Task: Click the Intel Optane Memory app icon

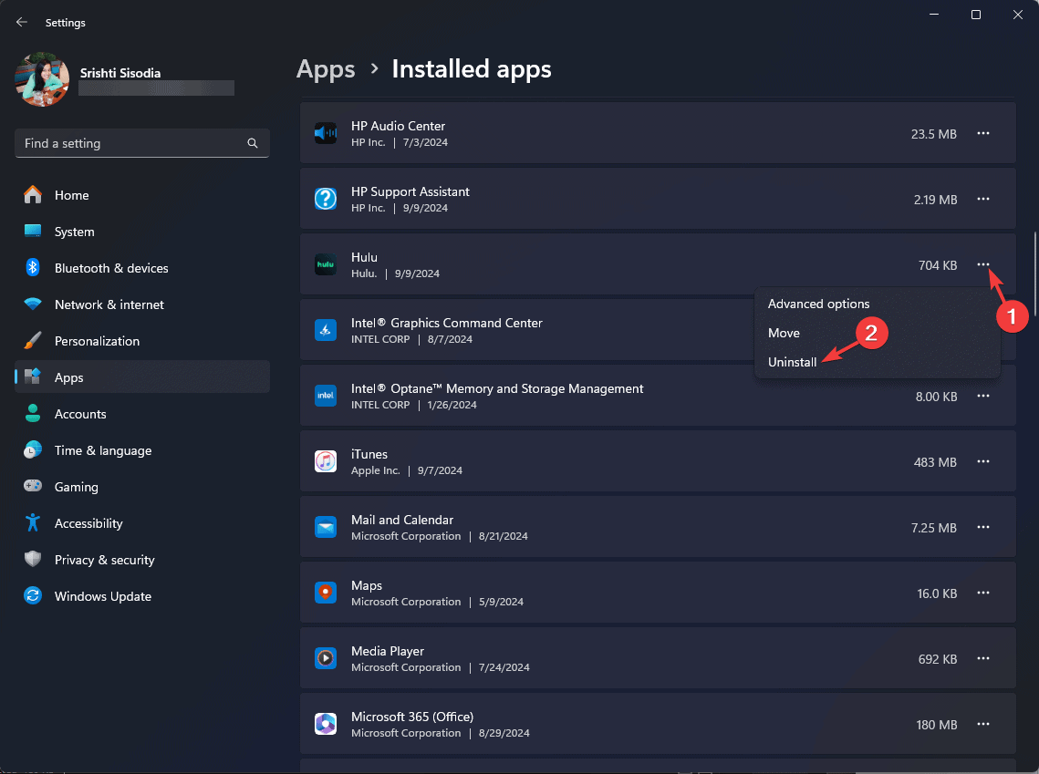Action: (326, 396)
